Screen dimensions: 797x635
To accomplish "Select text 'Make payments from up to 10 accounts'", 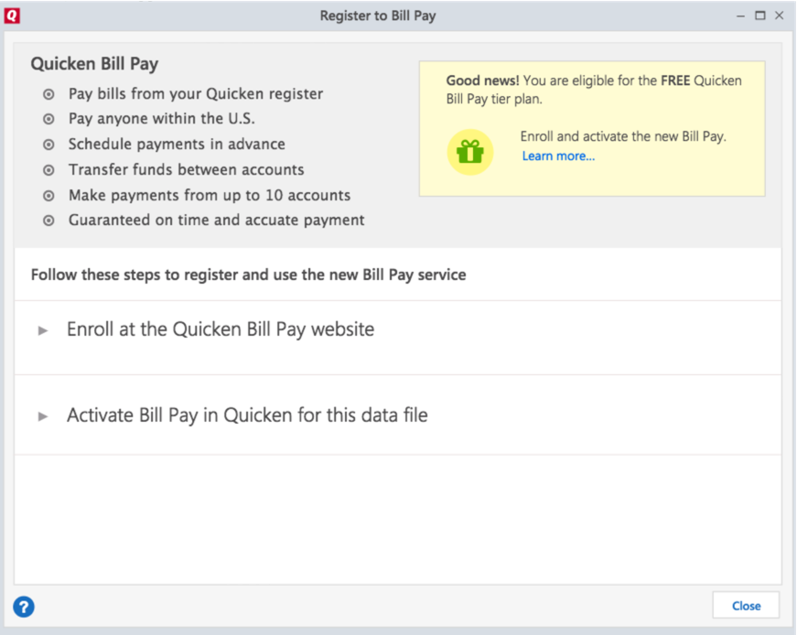I will tap(210, 195).
